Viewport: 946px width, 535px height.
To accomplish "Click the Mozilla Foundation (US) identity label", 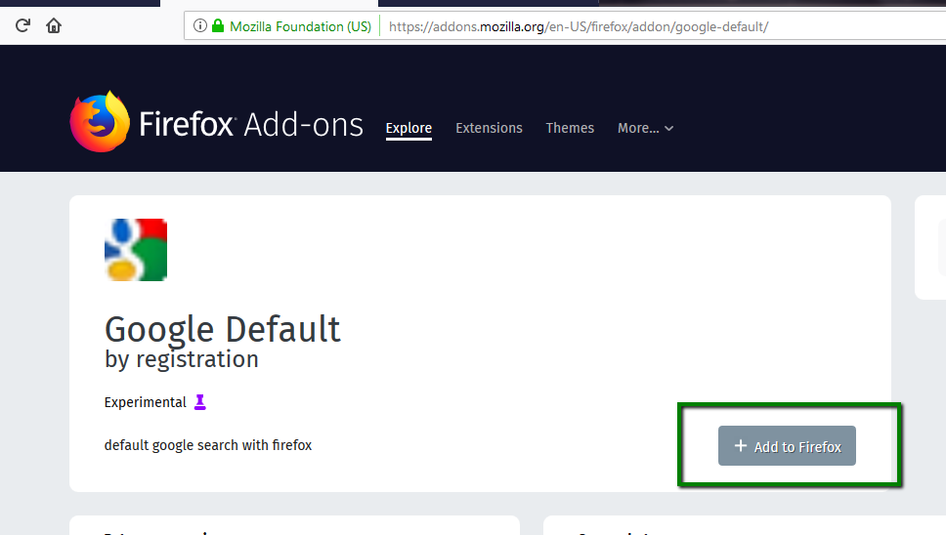I will [300, 26].
